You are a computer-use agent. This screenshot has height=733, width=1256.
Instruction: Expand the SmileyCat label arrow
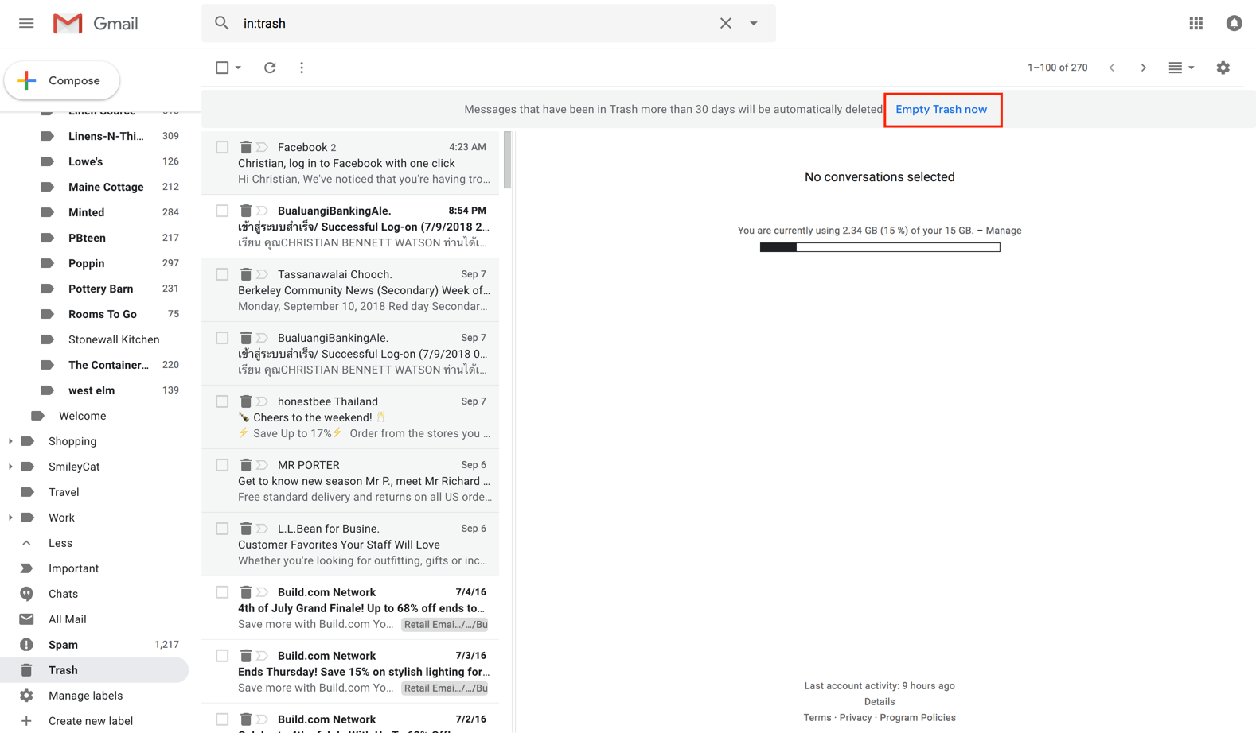[x=10, y=467]
